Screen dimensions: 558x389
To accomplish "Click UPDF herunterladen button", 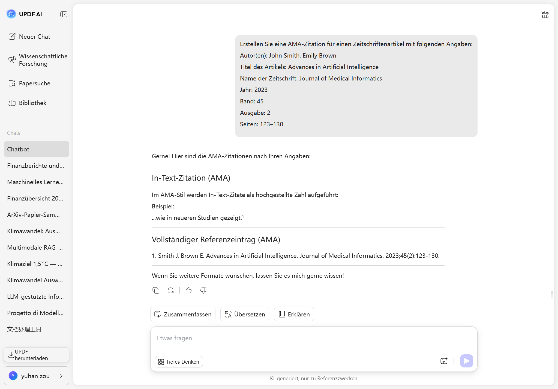I will pyautogui.click(x=37, y=355).
